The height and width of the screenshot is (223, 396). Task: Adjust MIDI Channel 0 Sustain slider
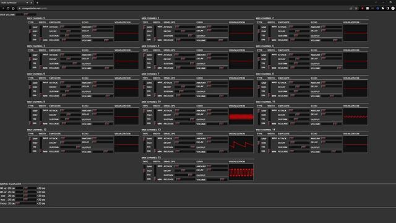point(71,36)
